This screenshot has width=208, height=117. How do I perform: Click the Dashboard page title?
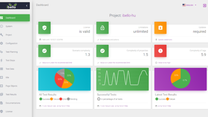(x=42, y=5)
